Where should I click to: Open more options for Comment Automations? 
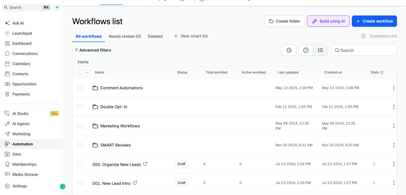click(x=394, y=88)
